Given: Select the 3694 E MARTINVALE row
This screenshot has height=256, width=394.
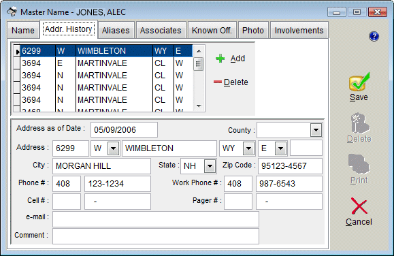Looking at the screenshot, I should (x=103, y=63).
